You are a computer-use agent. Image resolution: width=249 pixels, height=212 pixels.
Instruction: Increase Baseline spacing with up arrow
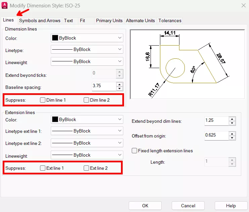[x=120, y=84]
